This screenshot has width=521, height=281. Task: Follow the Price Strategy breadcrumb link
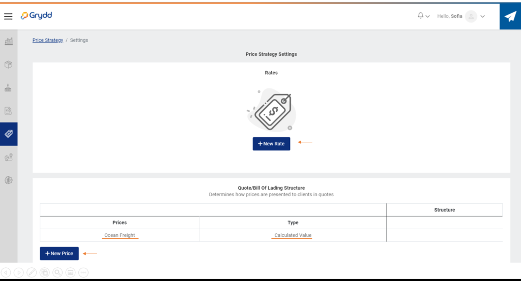48,40
